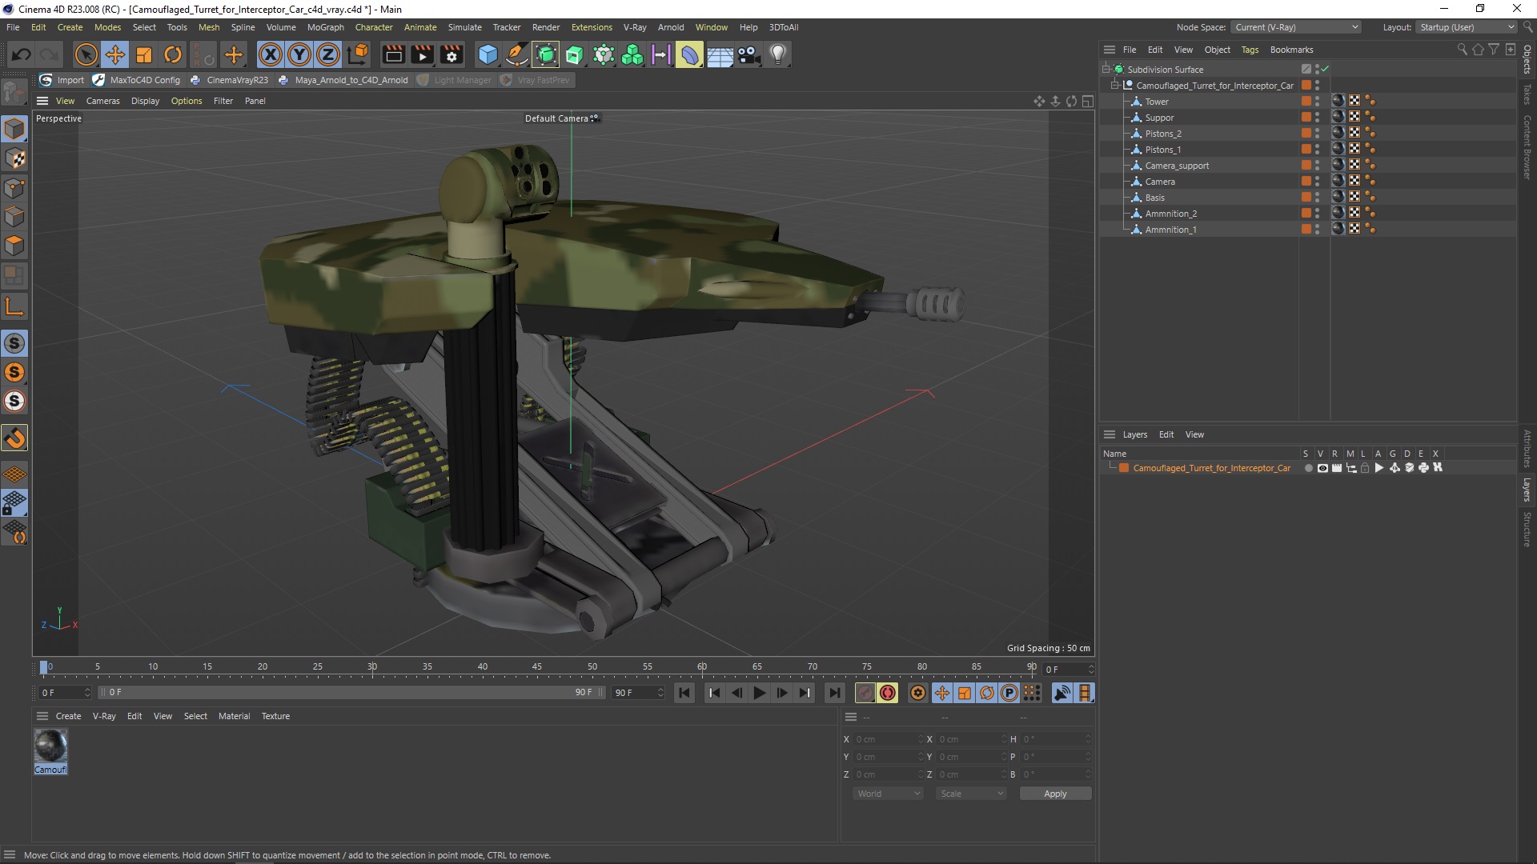This screenshot has height=864, width=1537.
Task: Click Maya_Arnold_to_C4D_Arnold button
Action: (x=343, y=80)
